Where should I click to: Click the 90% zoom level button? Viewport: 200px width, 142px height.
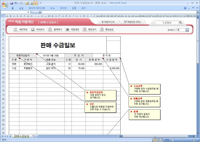pos(167,140)
